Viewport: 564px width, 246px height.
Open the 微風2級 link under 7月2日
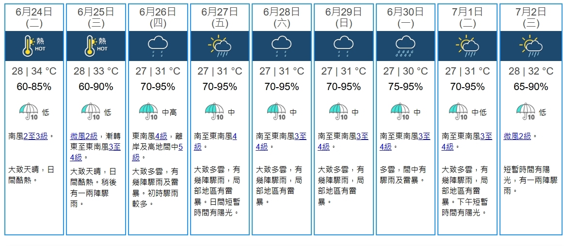pyautogui.click(x=517, y=137)
